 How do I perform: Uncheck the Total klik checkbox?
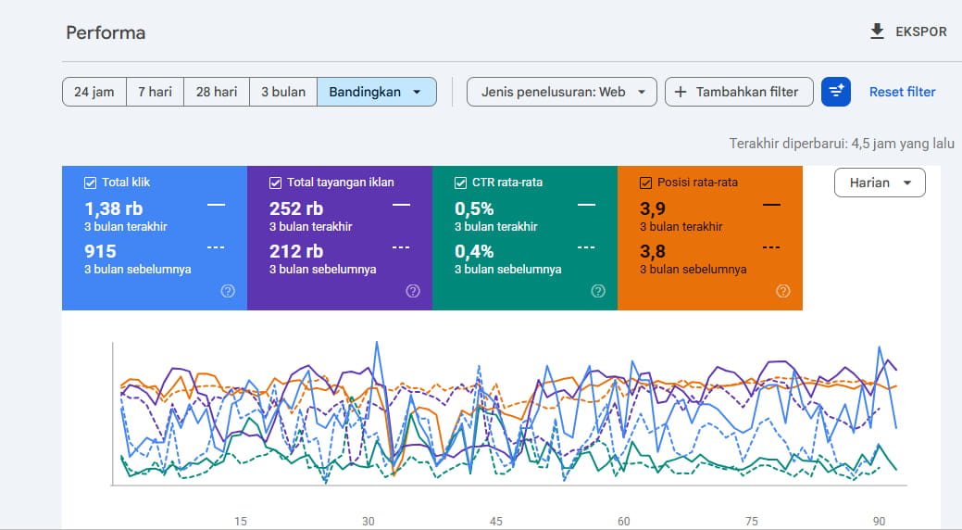[90, 183]
